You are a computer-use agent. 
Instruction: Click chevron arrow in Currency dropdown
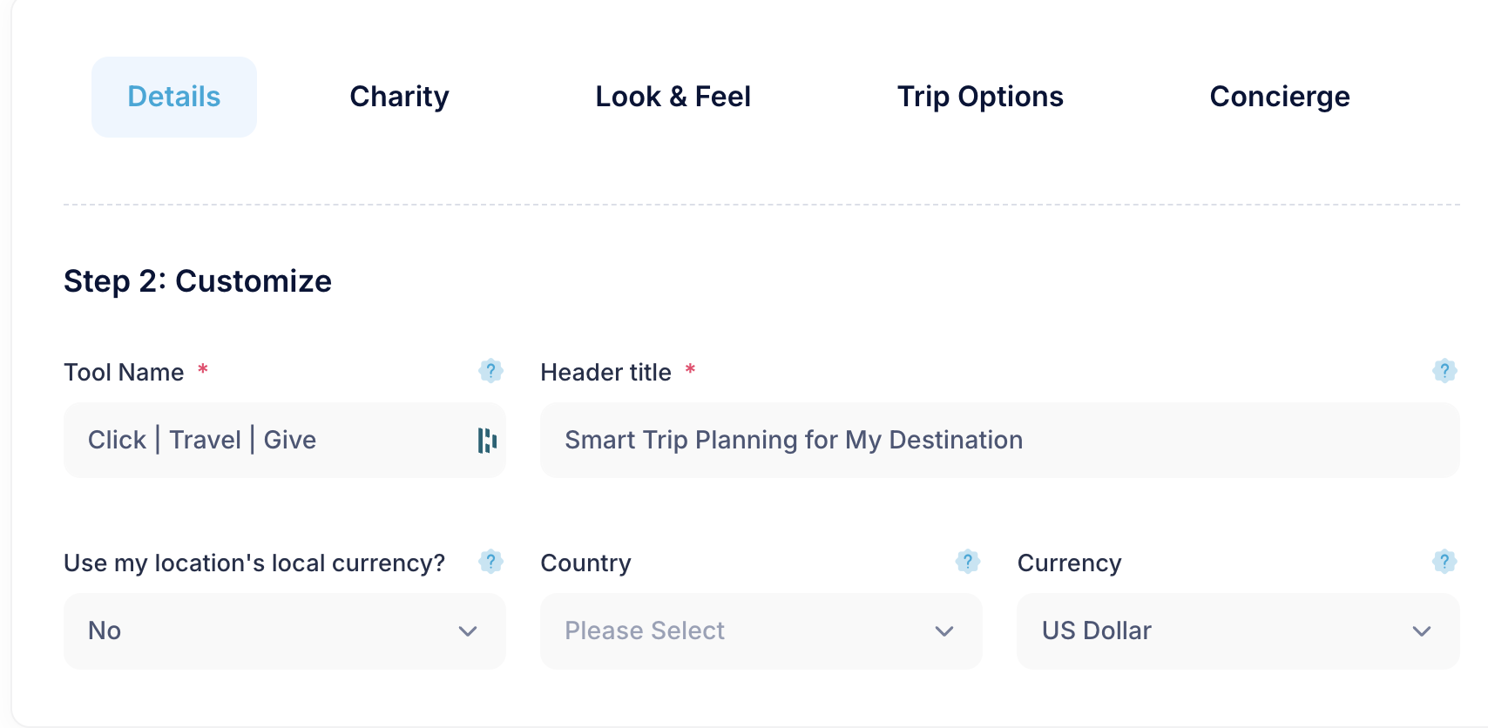pyautogui.click(x=1422, y=631)
